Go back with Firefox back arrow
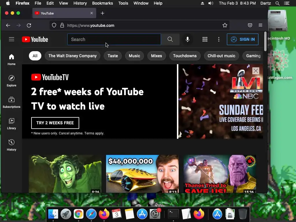The height and width of the screenshot is (222, 296). pyautogui.click(x=8, y=25)
